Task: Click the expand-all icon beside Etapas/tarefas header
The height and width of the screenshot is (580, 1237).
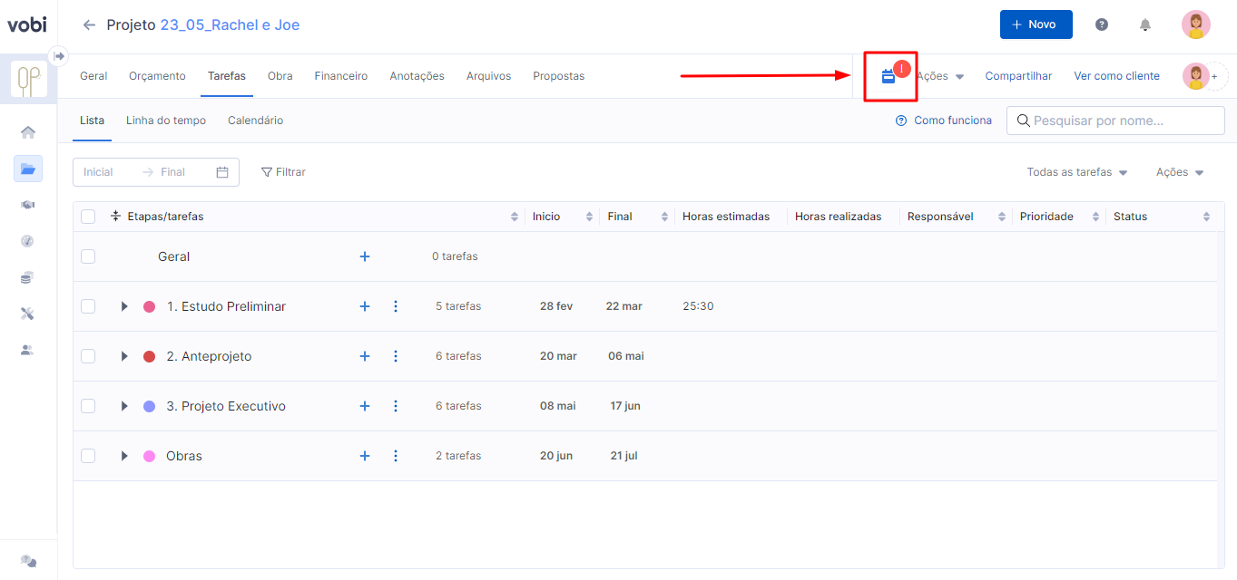Action: pos(115,217)
